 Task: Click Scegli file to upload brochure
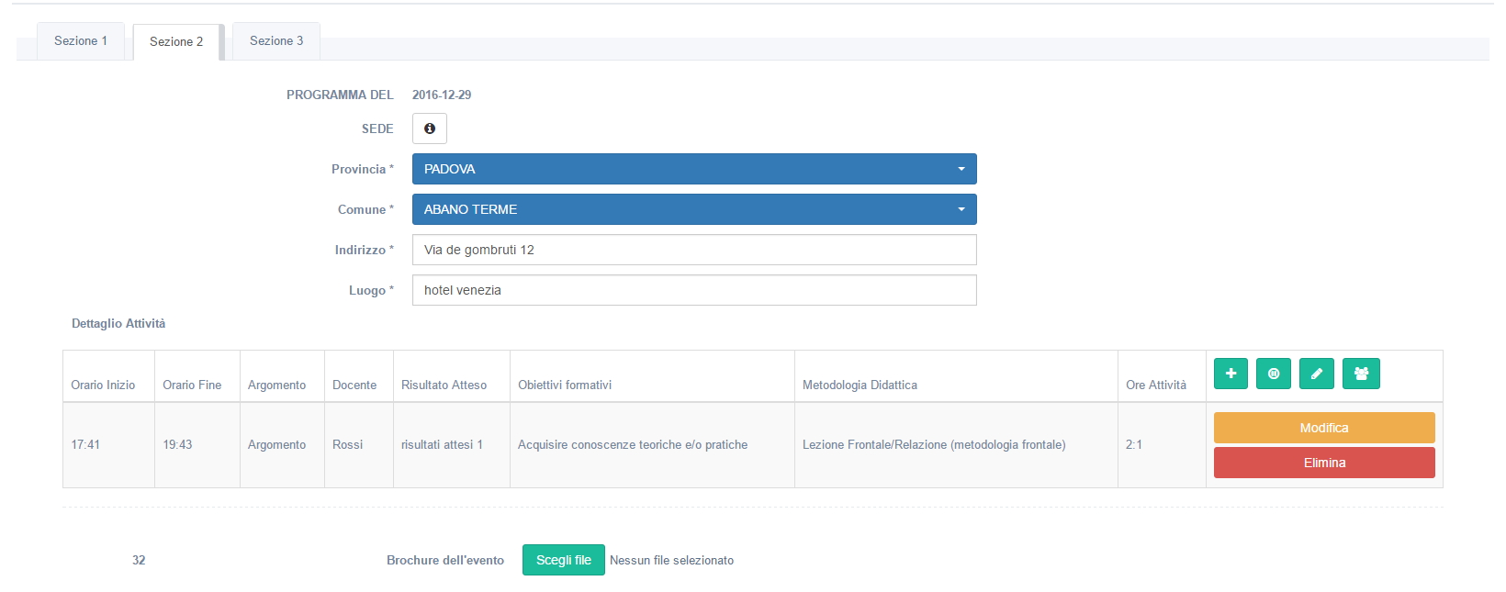(563, 560)
